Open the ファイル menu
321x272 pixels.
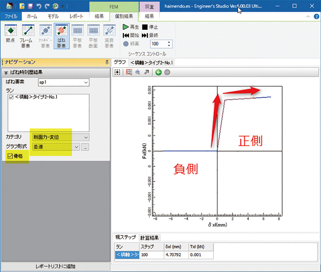pos(11,16)
